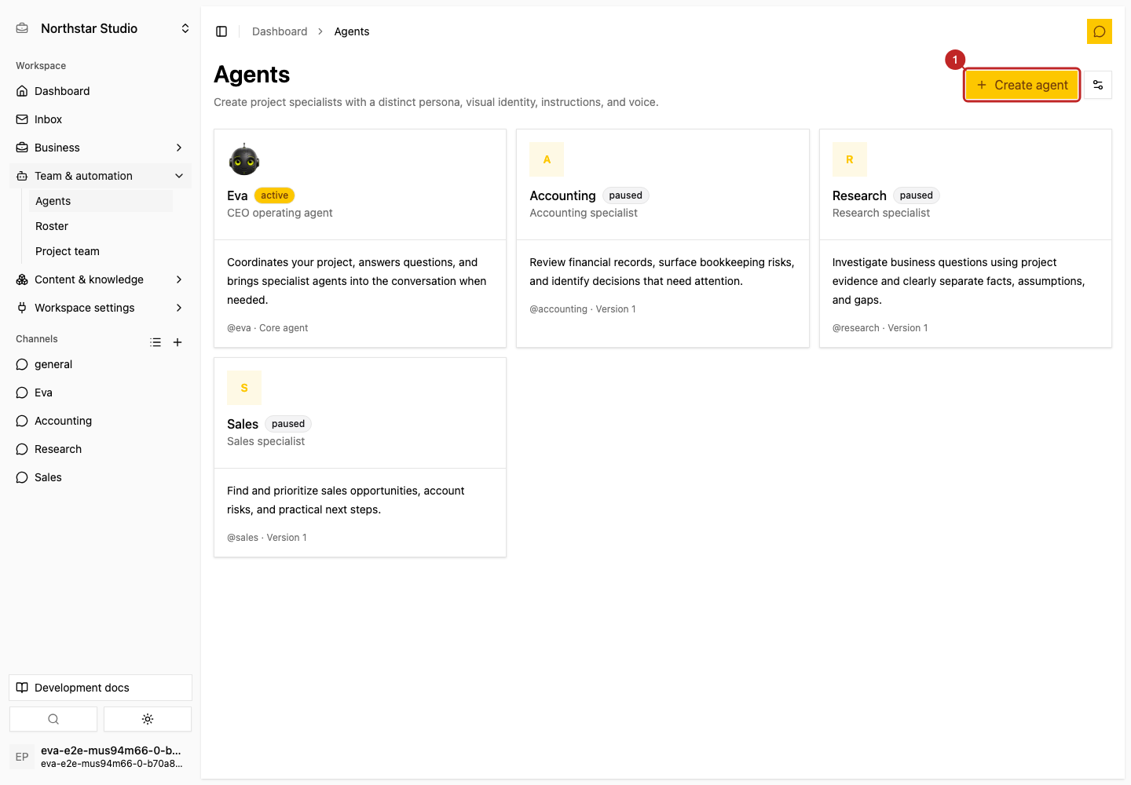Open the yellow chat bubble icon
This screenshot has height=785, width=1131.
1099,31
